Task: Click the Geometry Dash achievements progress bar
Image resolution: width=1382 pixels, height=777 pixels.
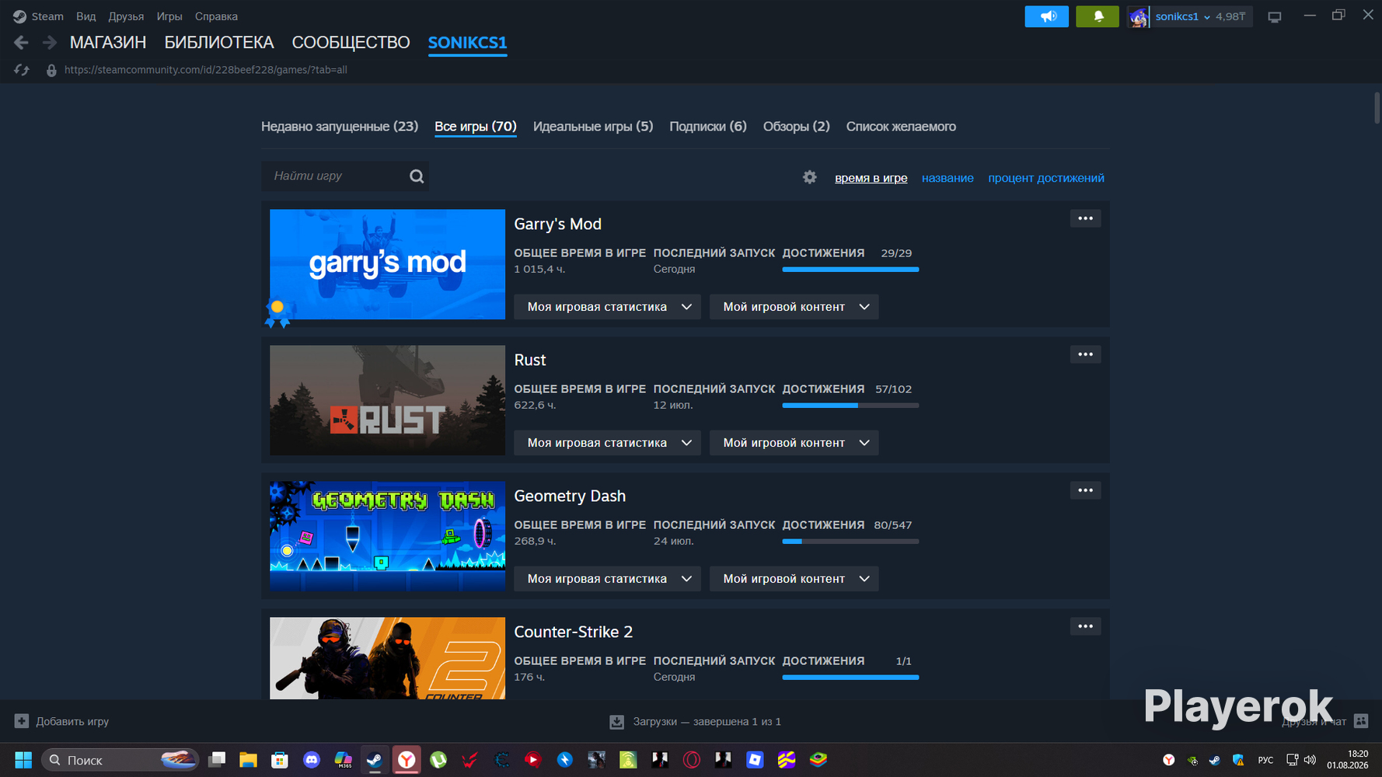Action: click(x=850, y=542)
